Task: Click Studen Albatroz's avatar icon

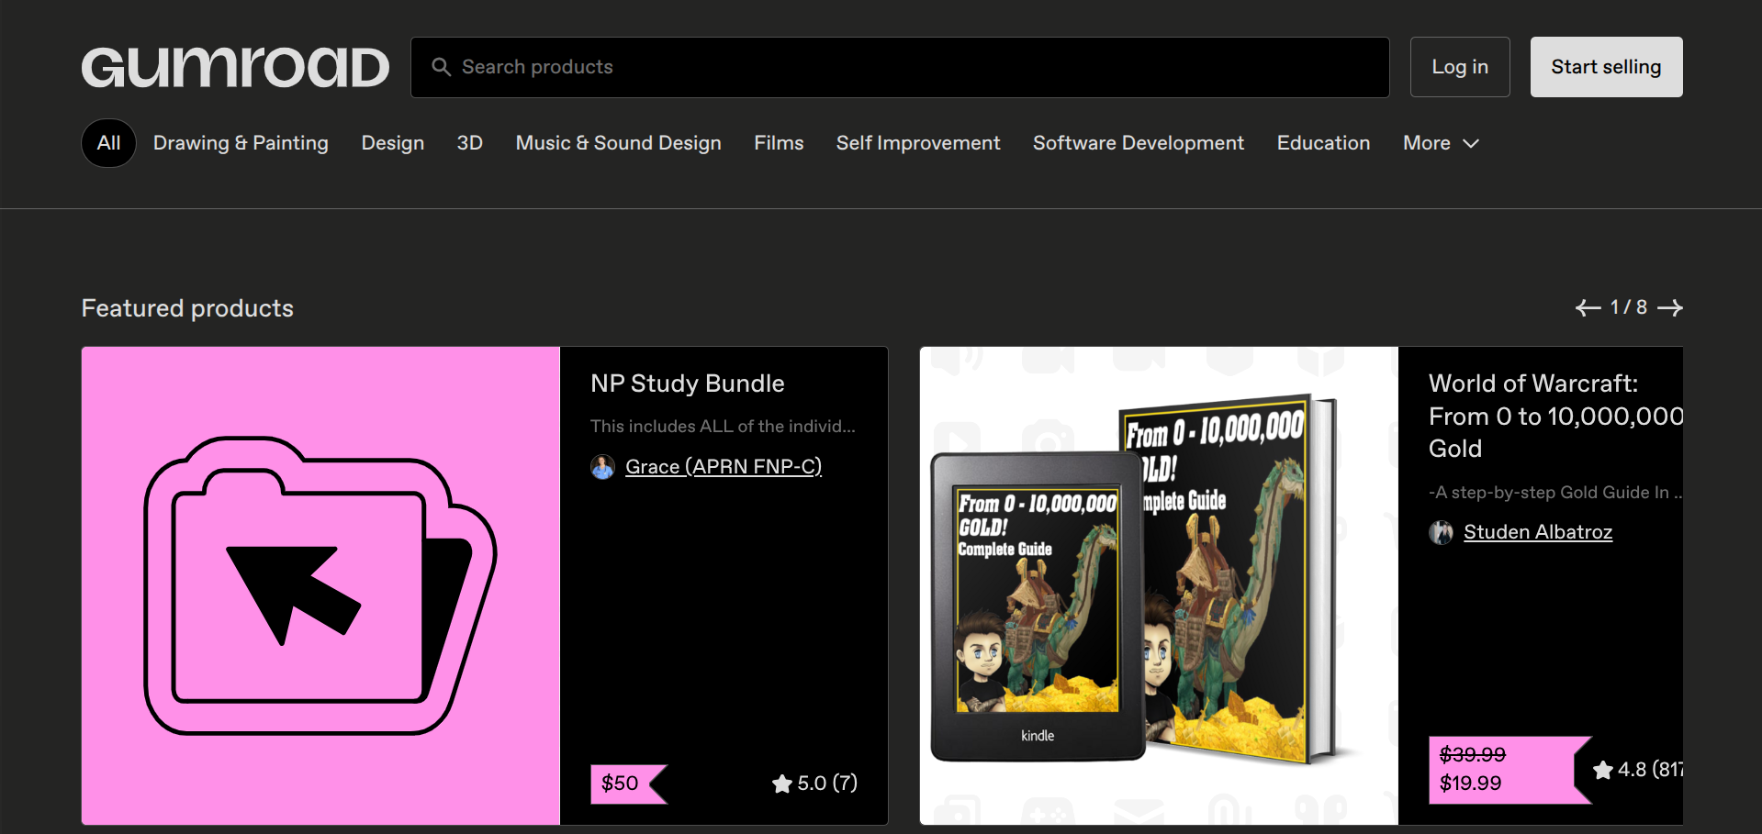Action: point(1441,532)
